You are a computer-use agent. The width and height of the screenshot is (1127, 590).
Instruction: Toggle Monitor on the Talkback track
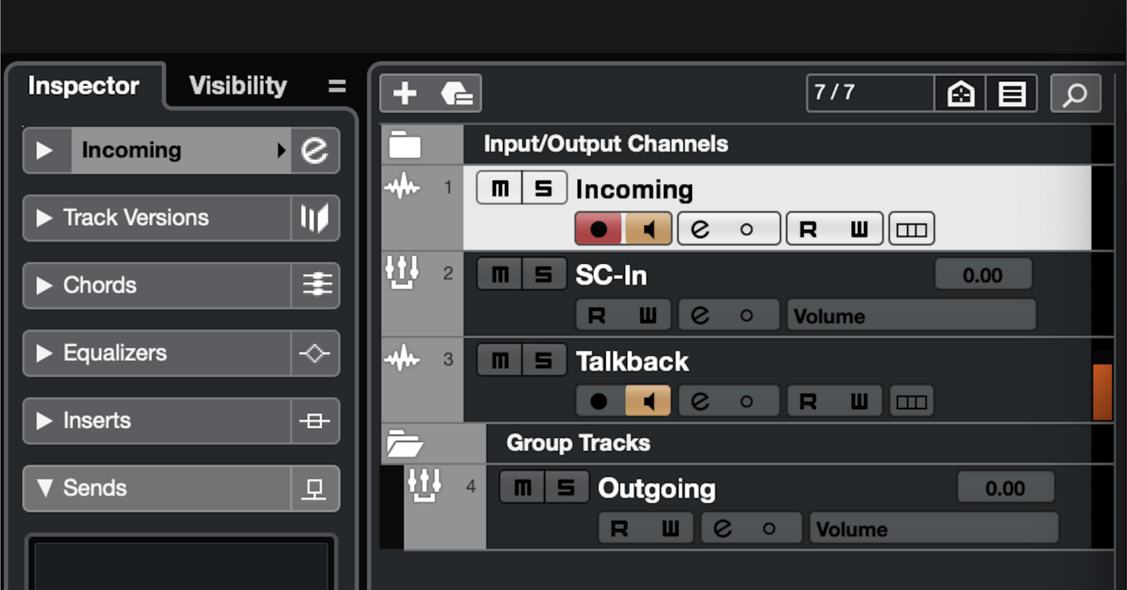coord(648,401)
